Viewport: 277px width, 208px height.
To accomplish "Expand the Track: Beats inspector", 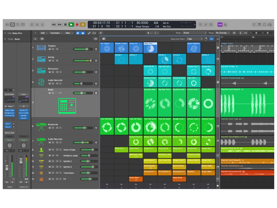I will click(x=5, y=39).
